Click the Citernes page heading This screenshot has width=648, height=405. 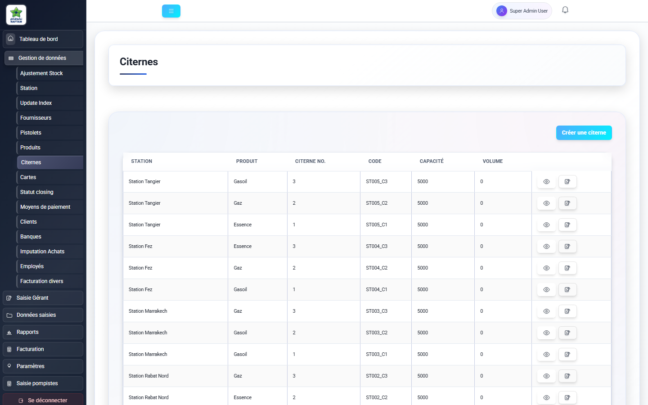click(139, 62)
